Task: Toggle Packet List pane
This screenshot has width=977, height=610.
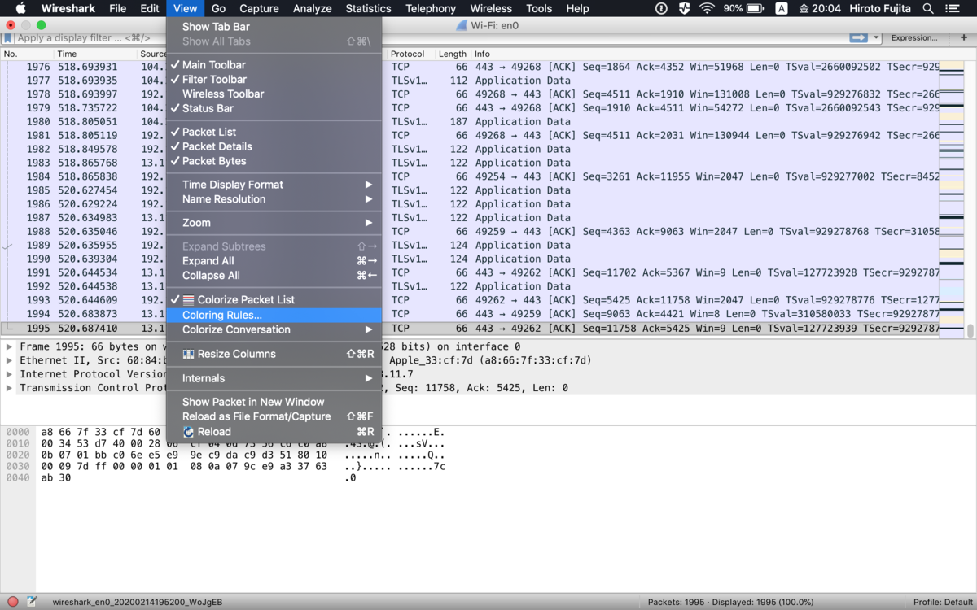Action: click(274, 132)
